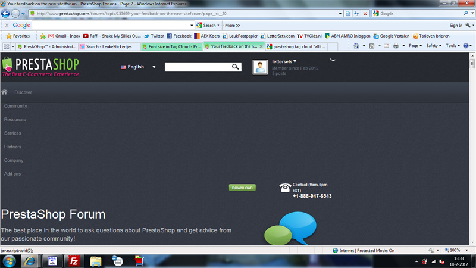This screenshot has height=268, width=476.
Task: Open the Favorites star button
Action: tap(18, 36)
